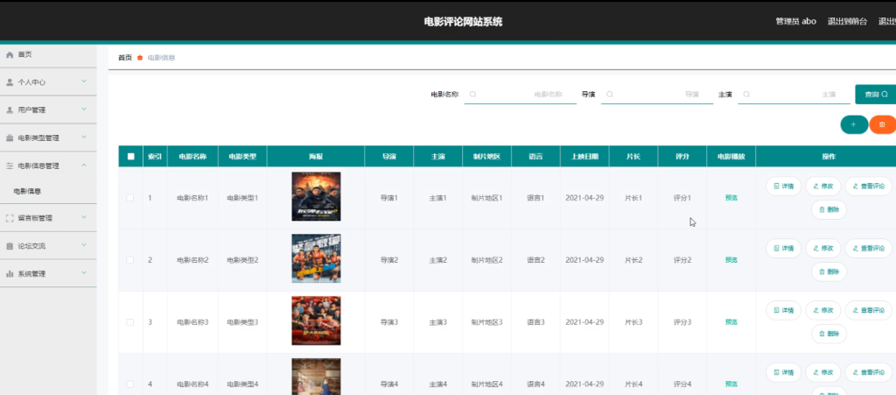Toggle the select-all checkbox in table header
Screen dimensions: 896x395
tap(131, 157)
